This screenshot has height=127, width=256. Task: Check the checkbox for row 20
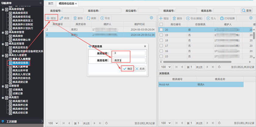point(161,30)
